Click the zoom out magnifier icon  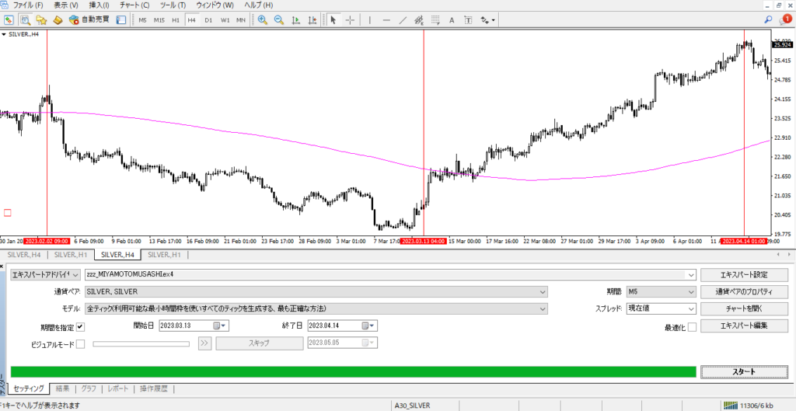[278, 20]
